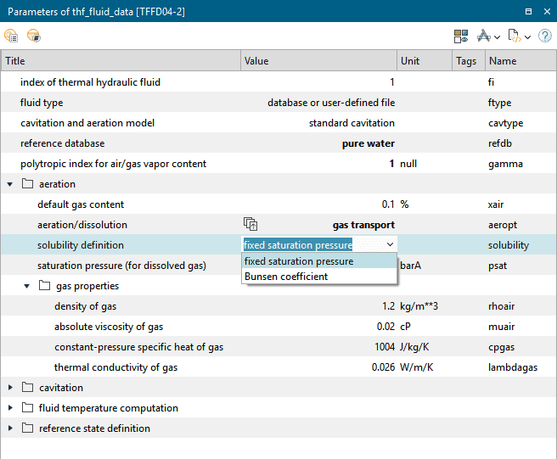Open dropdown arrow next to font A icon

tap(497, 36)
